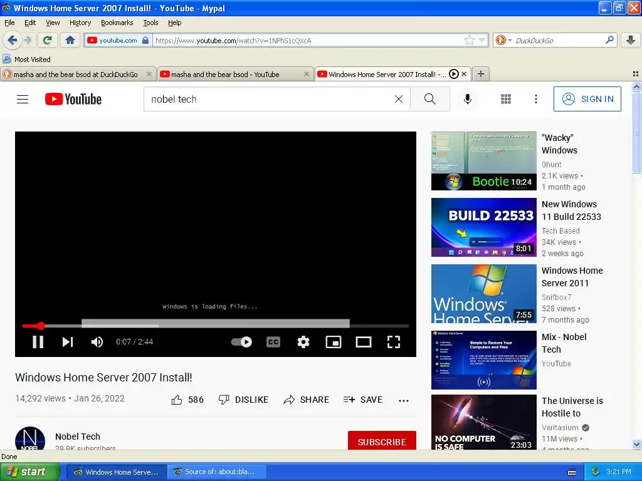Screen dimensions: 642x481
Task: Click the taskbar clock showing 3:21 PM
Action: pos(619,472)
